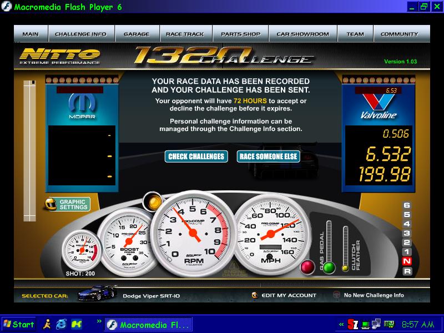This screenshot has width=444, height=333.
Task: Click the red indicator light button
Action: 307,267
